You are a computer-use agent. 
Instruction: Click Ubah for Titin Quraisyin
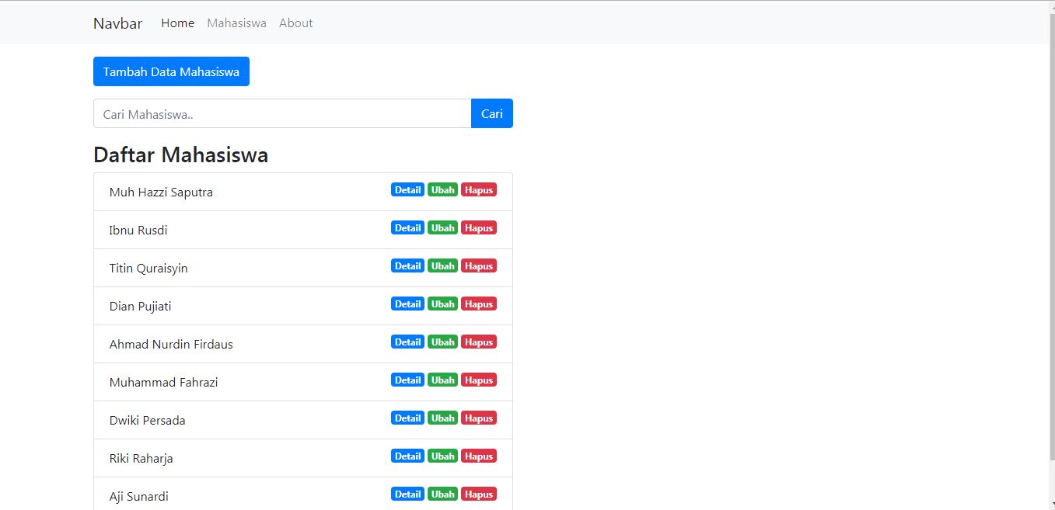pos(442,266)
